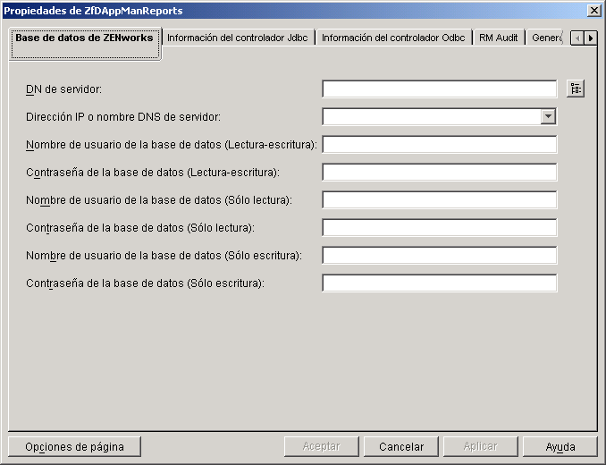The image size is (606, 465).
Task: Focus the read-only database username field
Action: click(x=440, y=199)
